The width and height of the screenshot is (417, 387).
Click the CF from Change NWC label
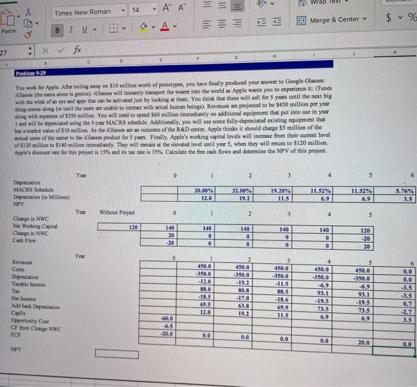click(36, 328)
